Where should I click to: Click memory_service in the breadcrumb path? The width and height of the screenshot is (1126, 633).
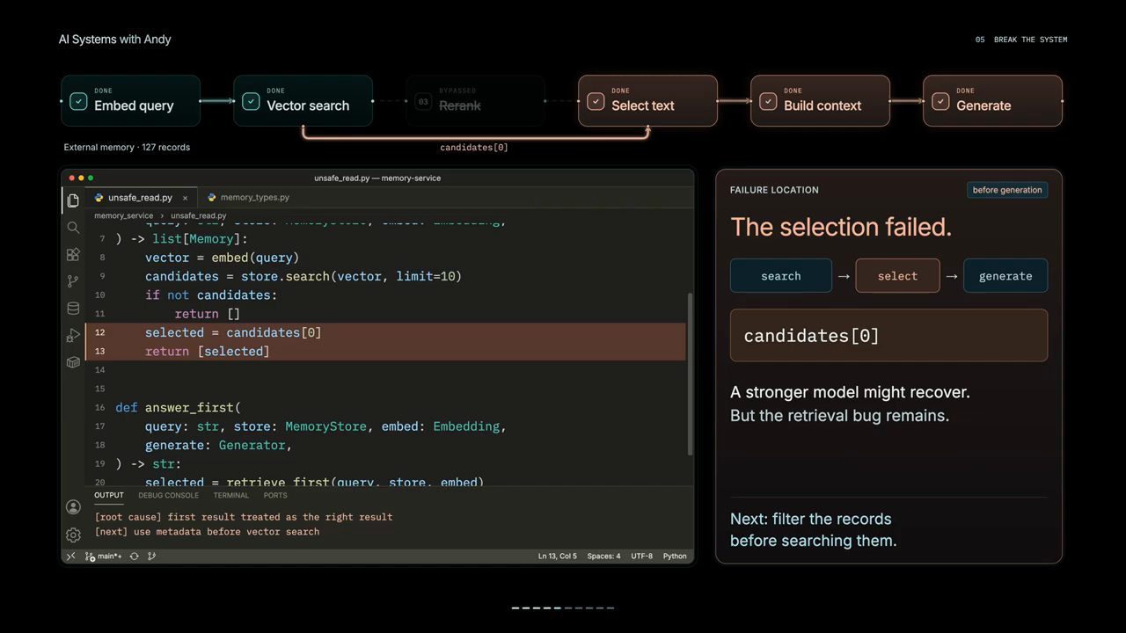[124, 215]
